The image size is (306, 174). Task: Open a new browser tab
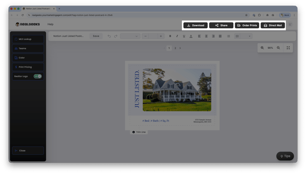(59, 9)
